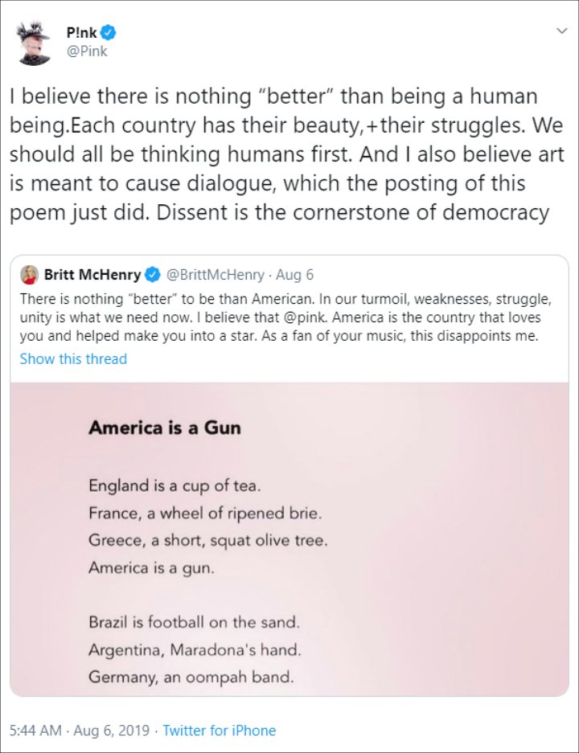
Task: Click the Aug 6 timestamp on Britt's tweet
Action: click(296, 275)
